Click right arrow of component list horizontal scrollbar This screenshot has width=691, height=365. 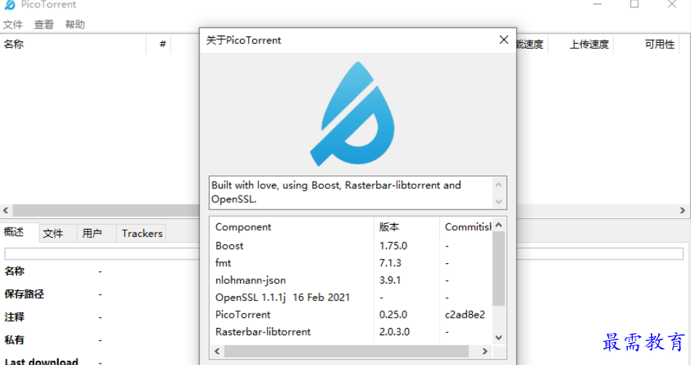tap(484, 351)
